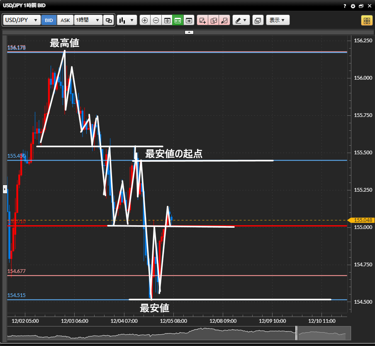
Task: Open the 表示 display menu
Action: (x=278, y=20)
